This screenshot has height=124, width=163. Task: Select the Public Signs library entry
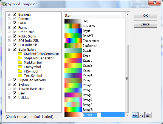tap(27, 36)
